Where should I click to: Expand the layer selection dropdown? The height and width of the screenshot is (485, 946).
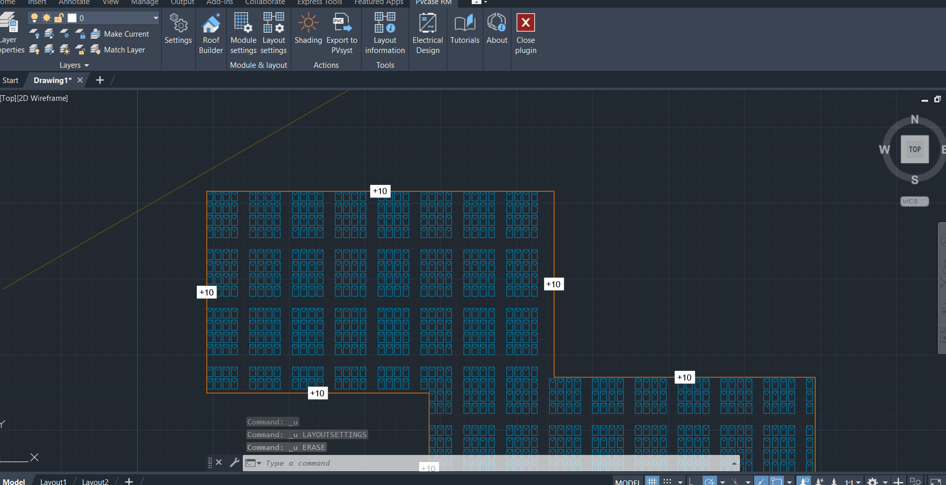point(156,18)
